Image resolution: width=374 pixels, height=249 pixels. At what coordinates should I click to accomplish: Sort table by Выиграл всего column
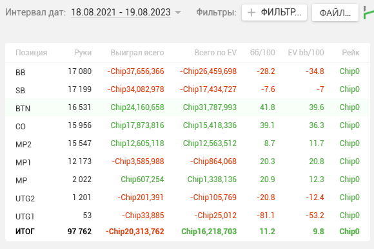[x=137, y=53]
